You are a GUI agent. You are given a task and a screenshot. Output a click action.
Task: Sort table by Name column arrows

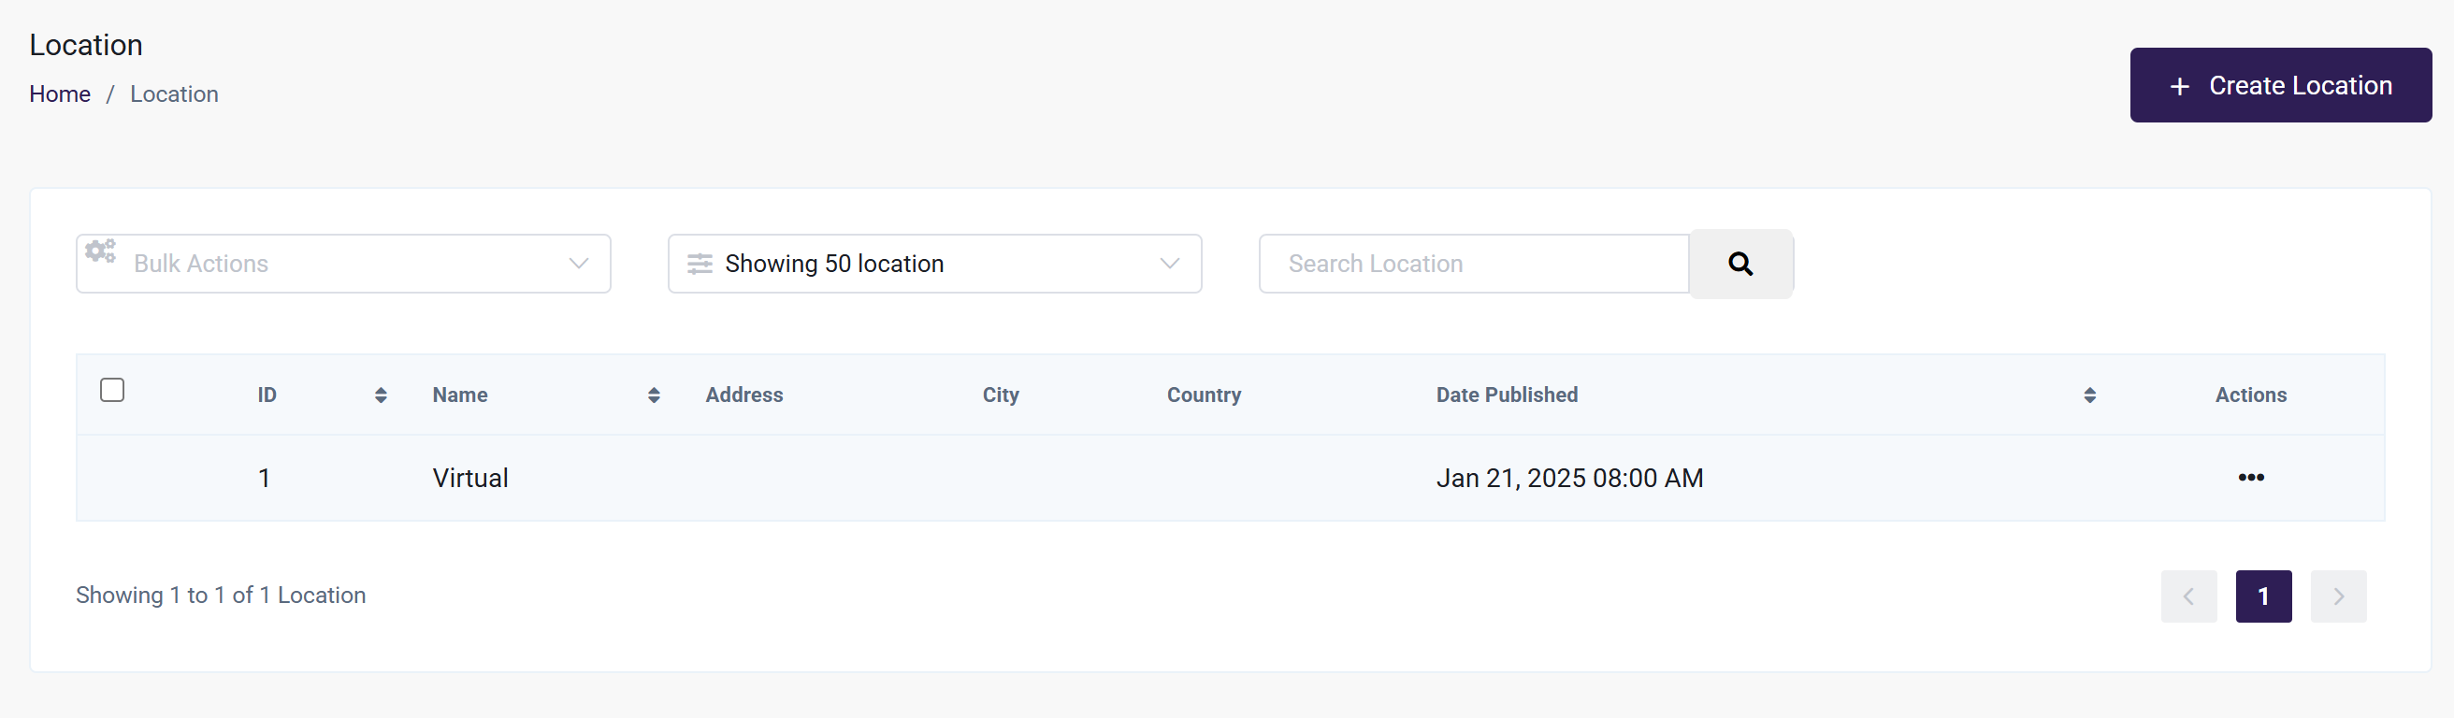654,395
